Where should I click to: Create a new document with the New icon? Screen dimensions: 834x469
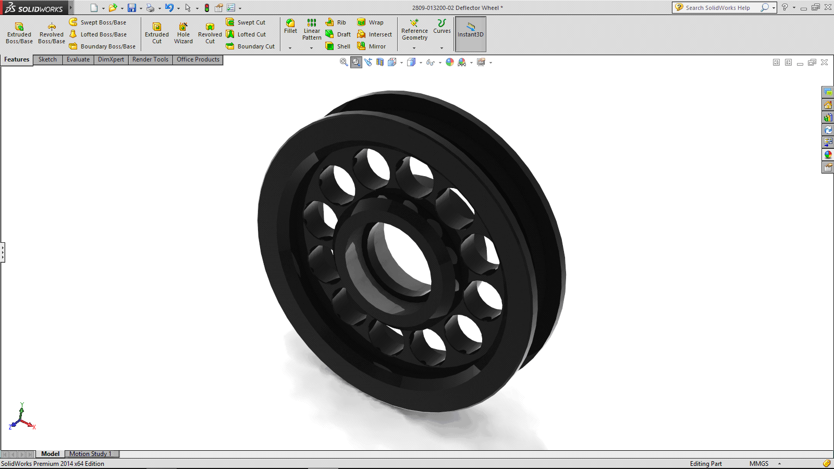pyautogui.click(x=94, y=8)
